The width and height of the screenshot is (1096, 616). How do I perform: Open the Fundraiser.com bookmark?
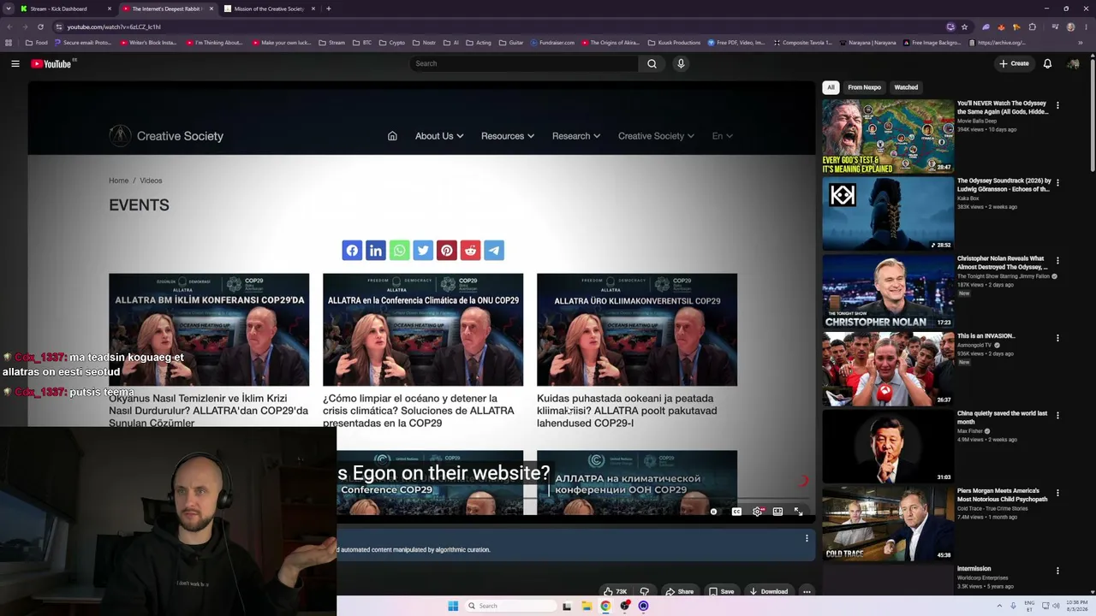click(552, 43)
